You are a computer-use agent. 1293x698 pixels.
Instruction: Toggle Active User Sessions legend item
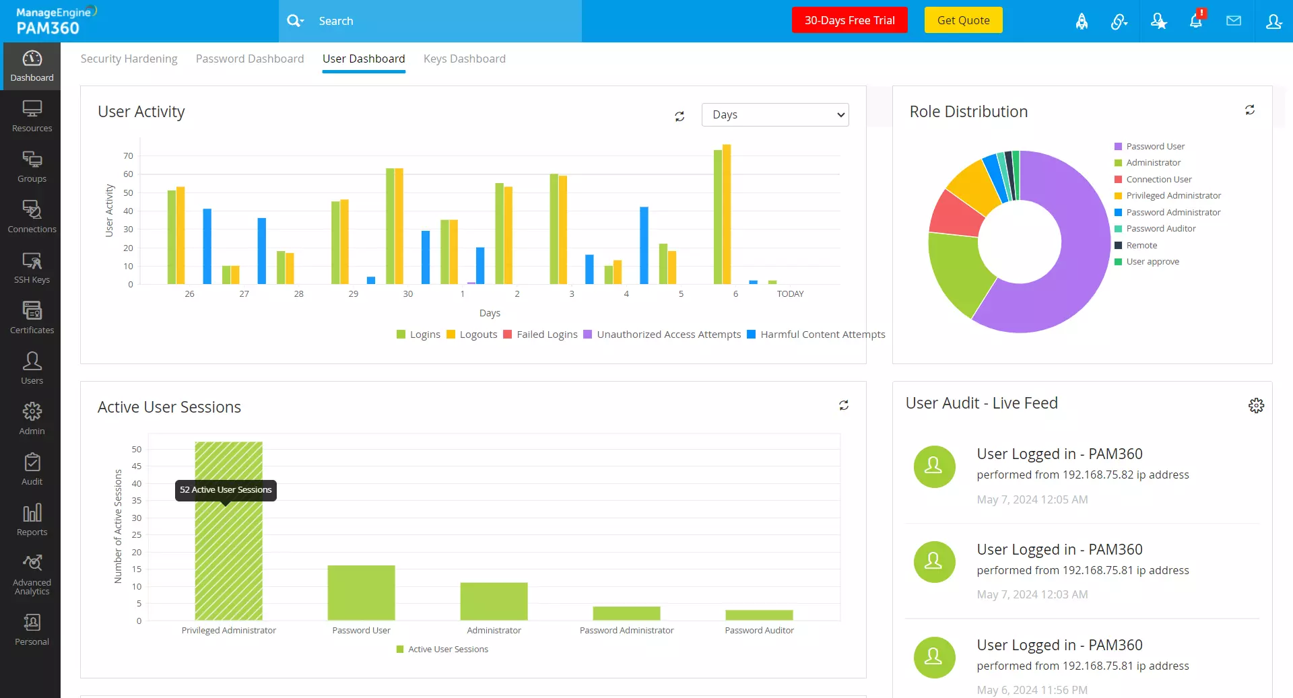point(441,649)
